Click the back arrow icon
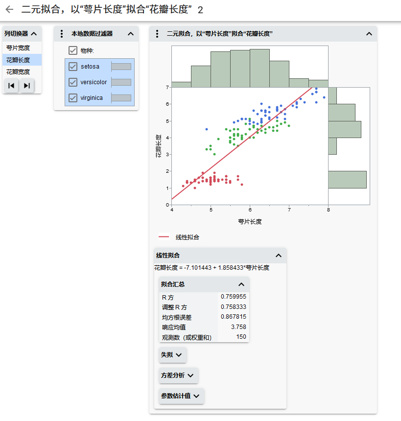The width and height of the screenshot is (401, 421). point(9,10)
